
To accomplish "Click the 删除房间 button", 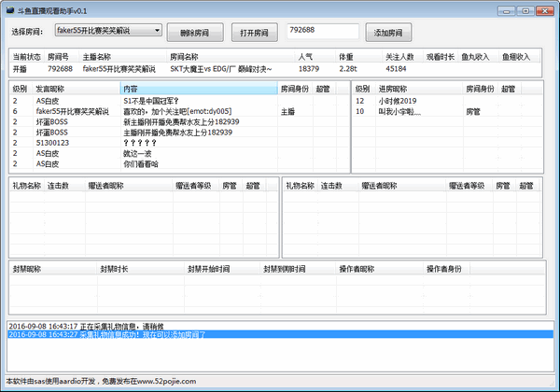I will click(x=195, y=33).
